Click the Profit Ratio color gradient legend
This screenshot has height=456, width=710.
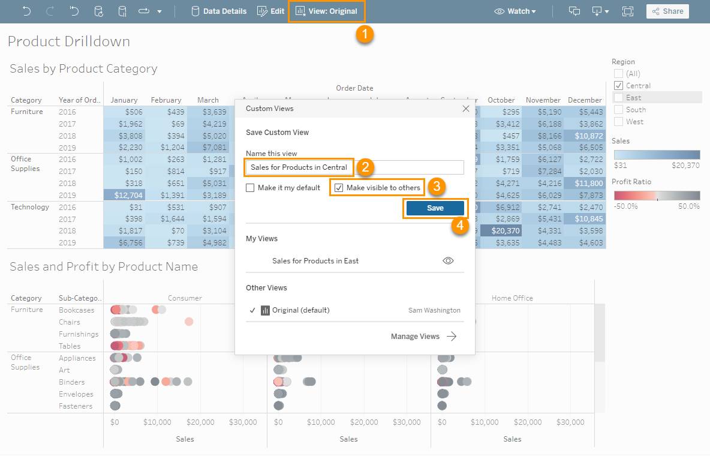[657, 195]
